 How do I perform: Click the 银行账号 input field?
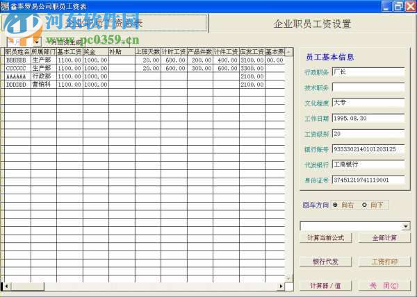(x=368, y=149)
